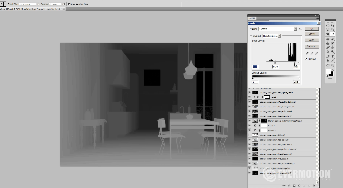Select the Zoom magnifier tool

[x=333, y=65]
